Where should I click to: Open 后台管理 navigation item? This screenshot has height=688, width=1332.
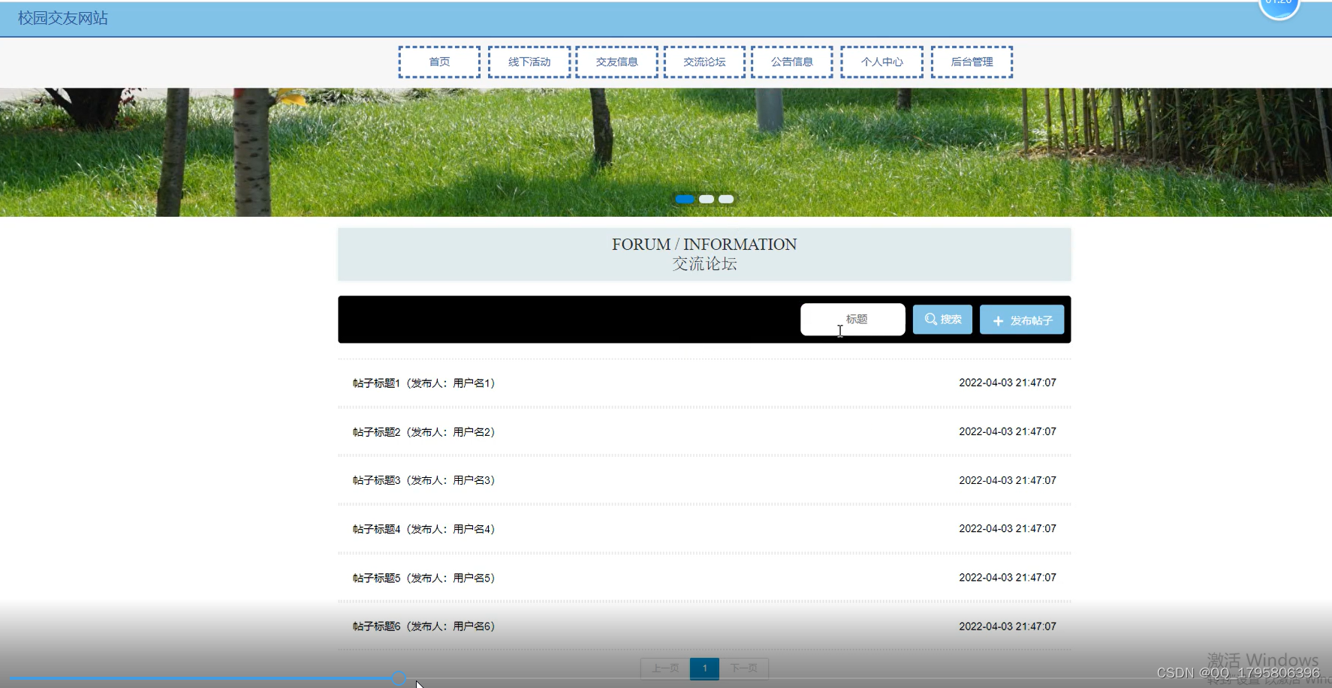(972, 62)
